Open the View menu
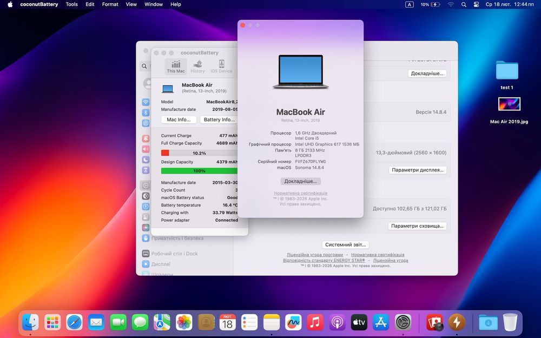Image resolution: width=541 pixels, height=338 pixels. click(x=131, y=4)
